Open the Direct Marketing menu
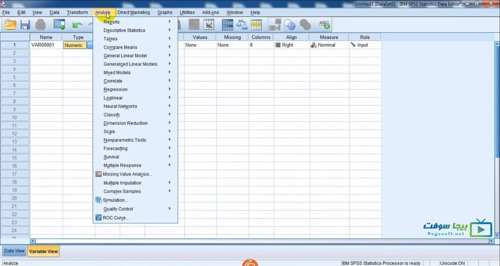This screenshot has width=500, height=266. click(x=134, y=13)
